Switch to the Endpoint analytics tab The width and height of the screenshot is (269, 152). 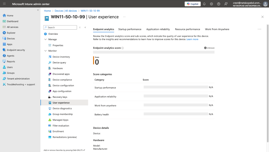click(x=104, y=29)
